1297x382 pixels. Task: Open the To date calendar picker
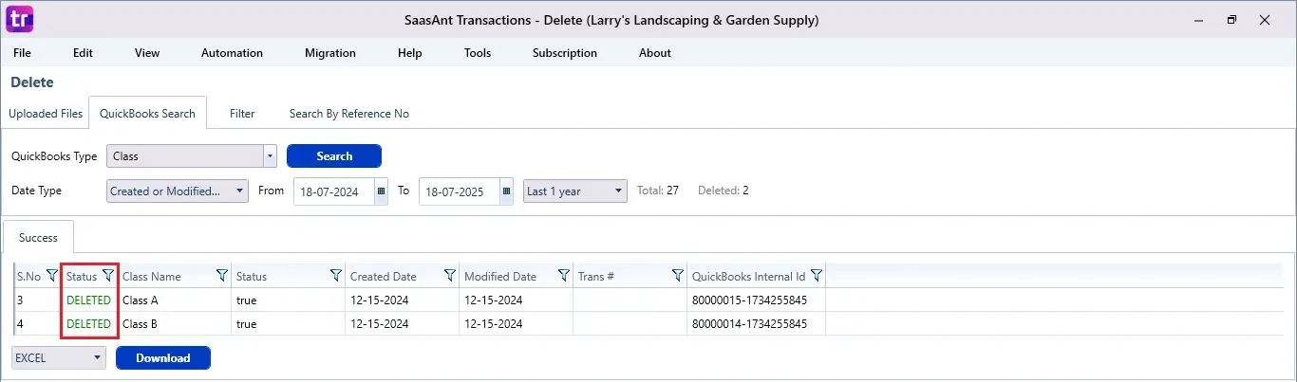pos(506,191)
